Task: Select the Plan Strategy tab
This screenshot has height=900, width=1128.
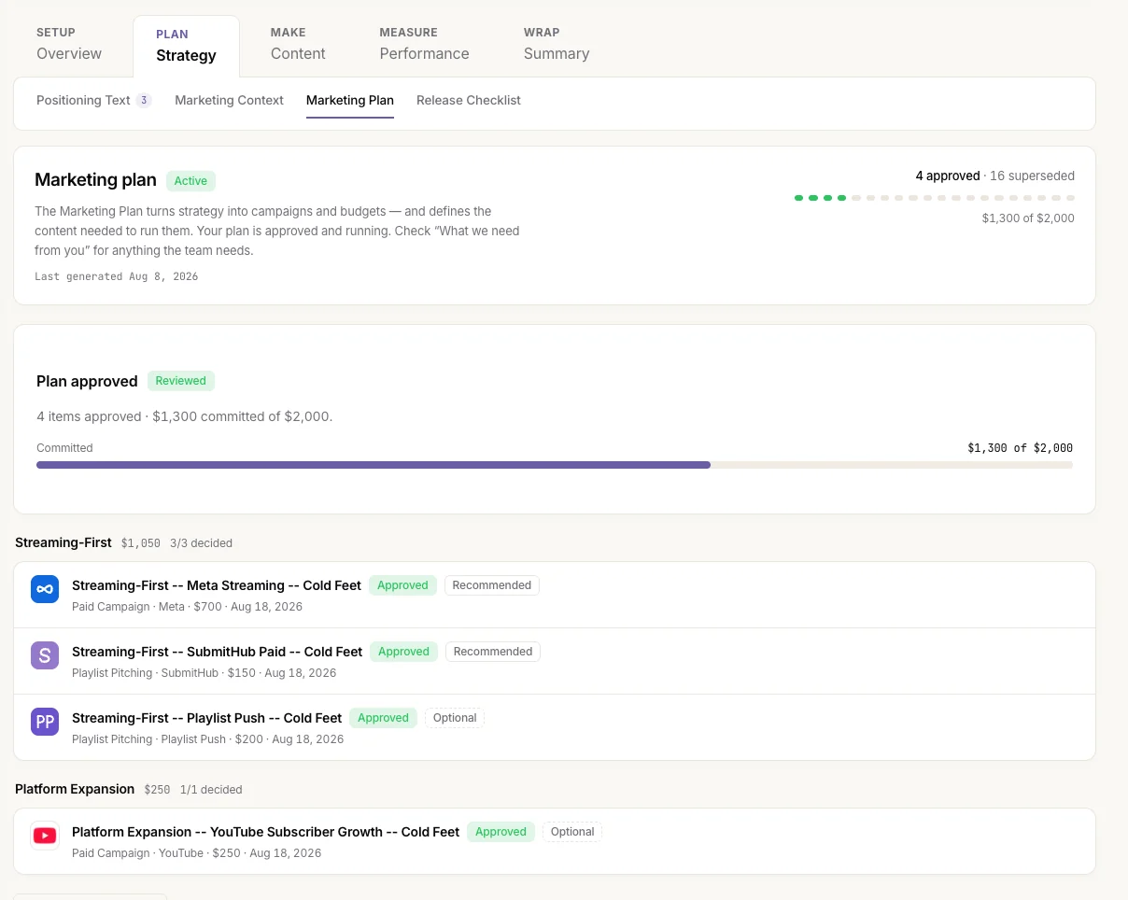Action: (x=186, y=46)
